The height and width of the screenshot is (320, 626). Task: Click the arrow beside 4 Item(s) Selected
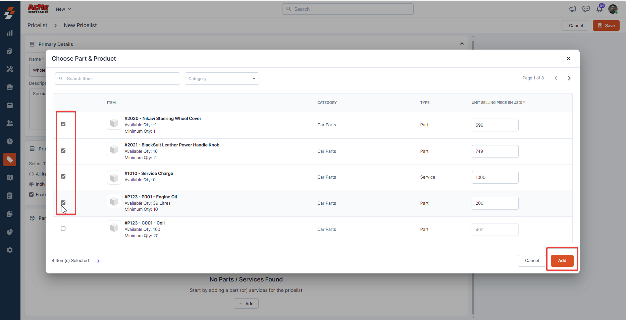[97, 261]
